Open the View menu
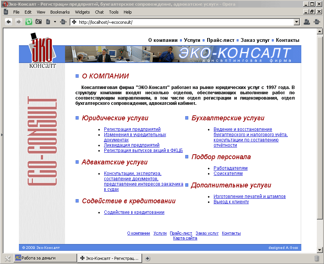Image resolution: width=324 pixels, height=264 pixels. point(41,12)
